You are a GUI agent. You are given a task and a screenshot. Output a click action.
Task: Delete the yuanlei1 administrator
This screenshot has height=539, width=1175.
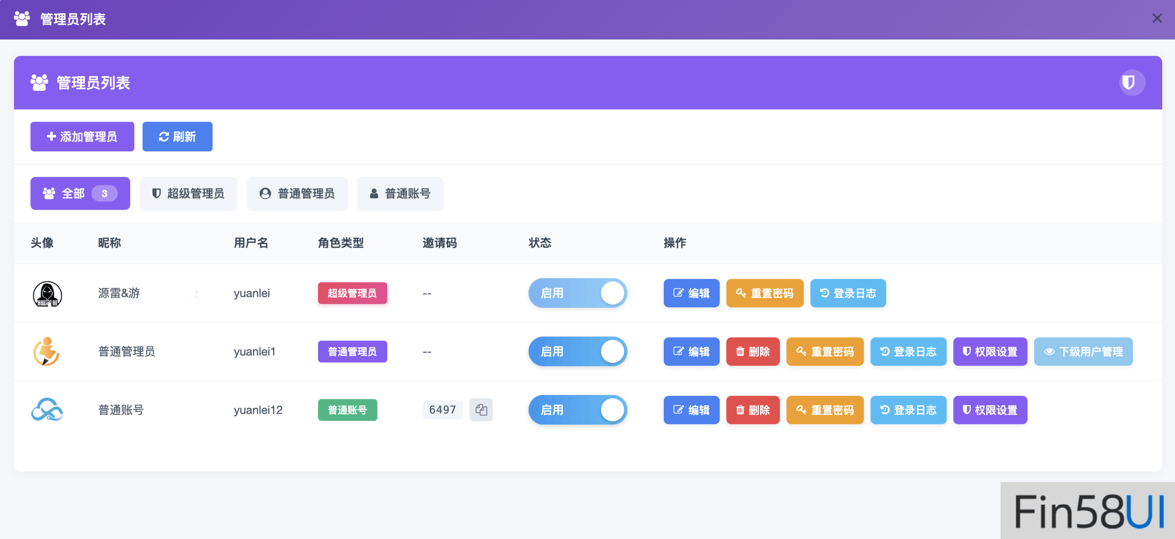click(x=752, y=352)
